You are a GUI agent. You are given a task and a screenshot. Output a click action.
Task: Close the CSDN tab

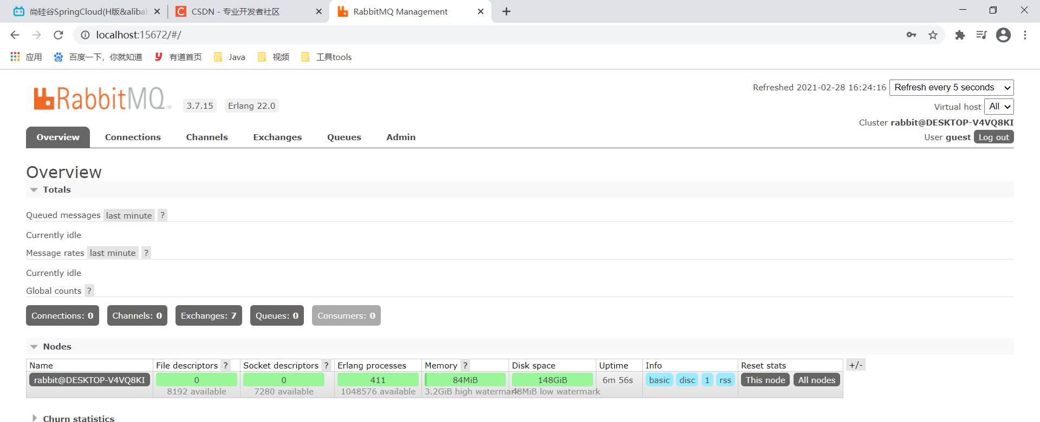tap(318, 11)
